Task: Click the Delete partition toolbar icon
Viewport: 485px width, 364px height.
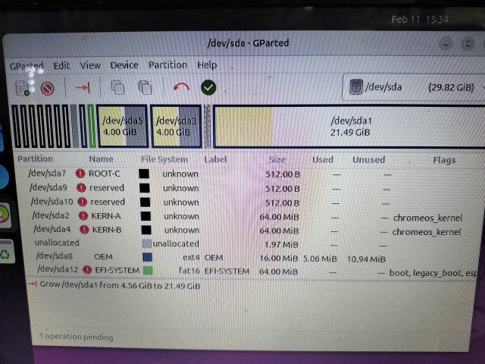Action: tap(47, 88)
